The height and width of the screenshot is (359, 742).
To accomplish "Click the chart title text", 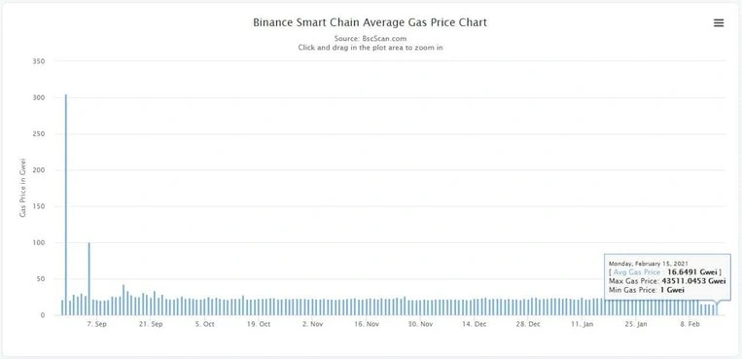I will (370, 22).
